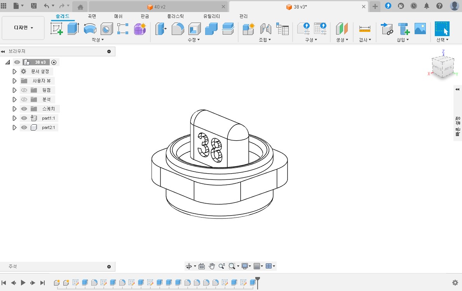Image resolution: width=462 pixels, height=291 pixels.
Task: Open the 디자인 workspace dropdown
Action: click(x=23, y=28)
